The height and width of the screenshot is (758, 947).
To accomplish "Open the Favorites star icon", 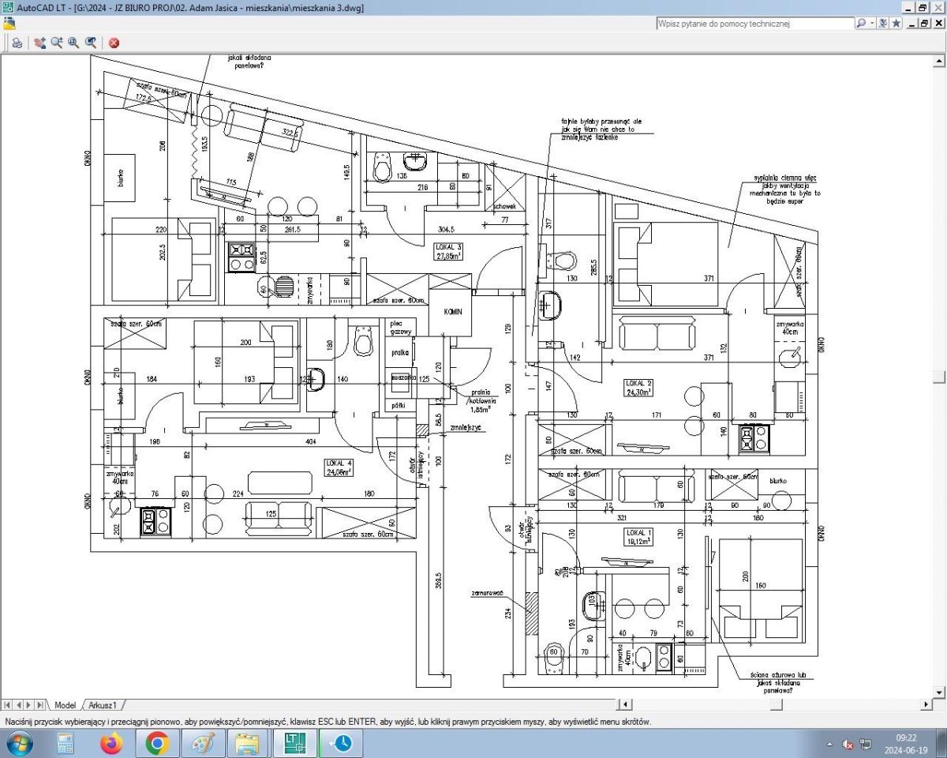I will (x=896, y=24).
